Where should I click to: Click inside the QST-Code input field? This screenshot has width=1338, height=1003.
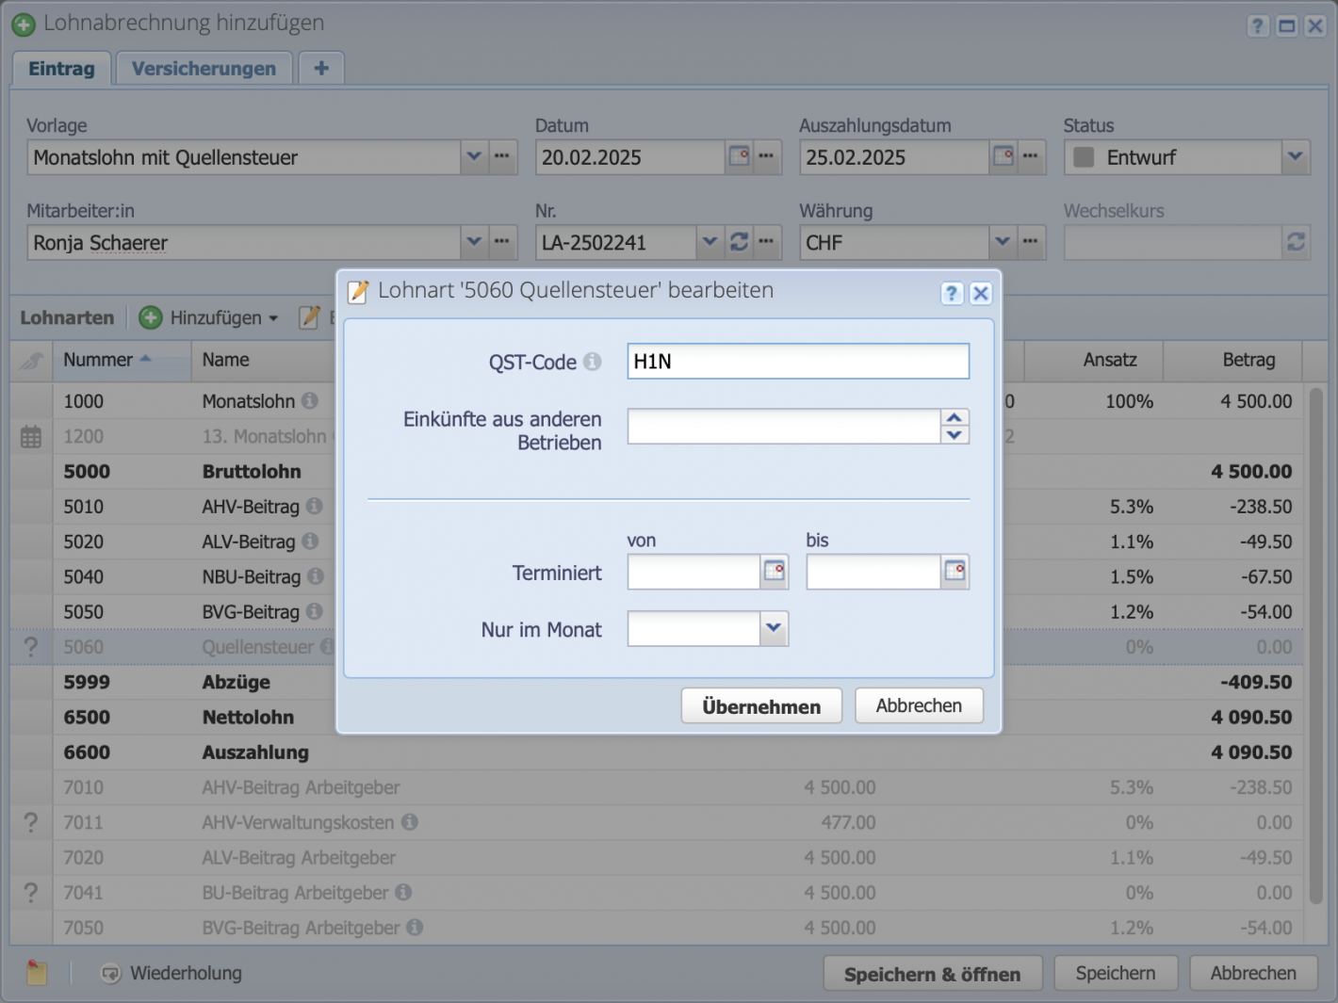(797, 361)
